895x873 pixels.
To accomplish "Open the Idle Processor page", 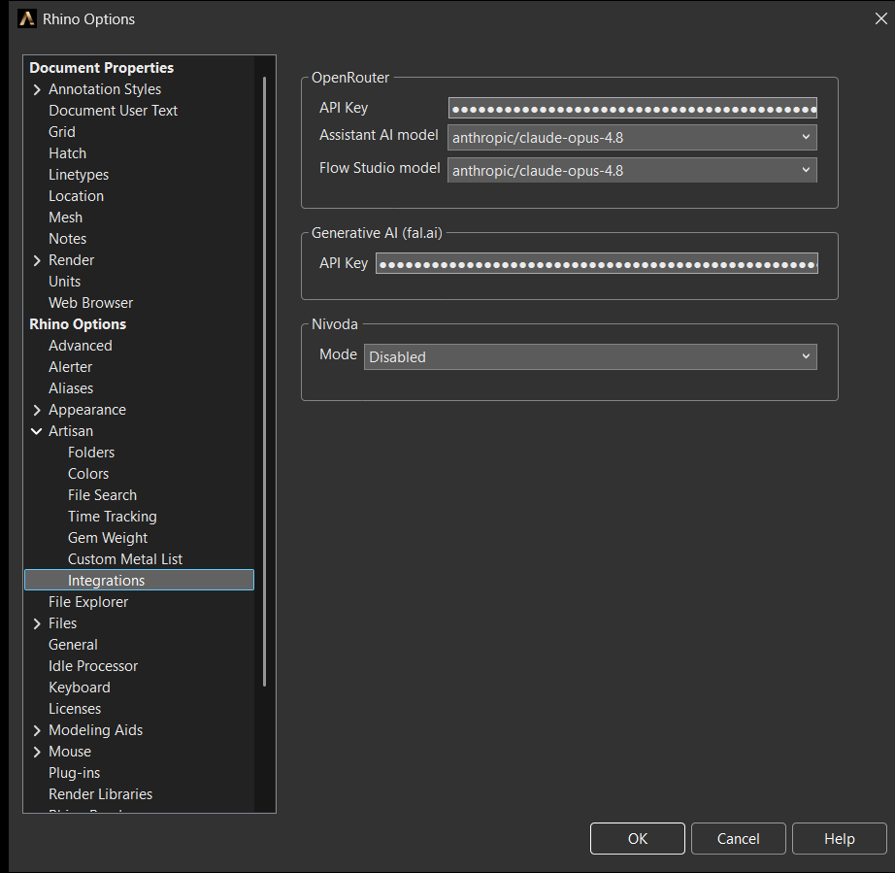I will pyautogui.click(x=93, y=666).
